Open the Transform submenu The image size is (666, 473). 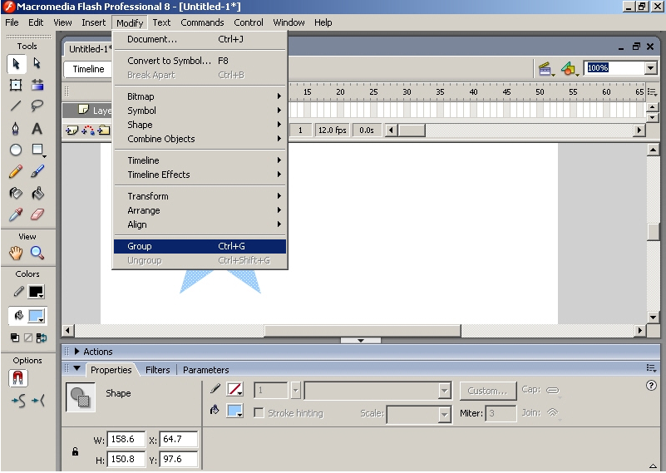point(200,196)
